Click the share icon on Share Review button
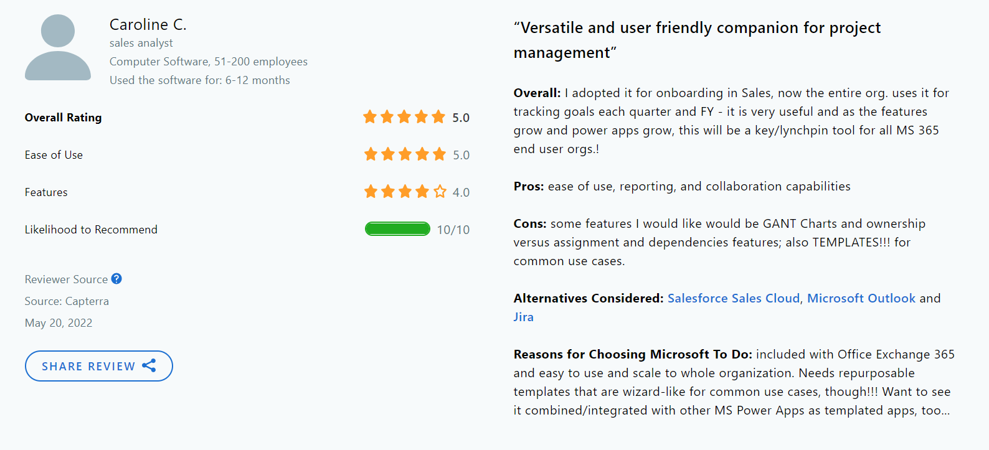The width and height of the screenshot is (989, 450). point(149,366)
